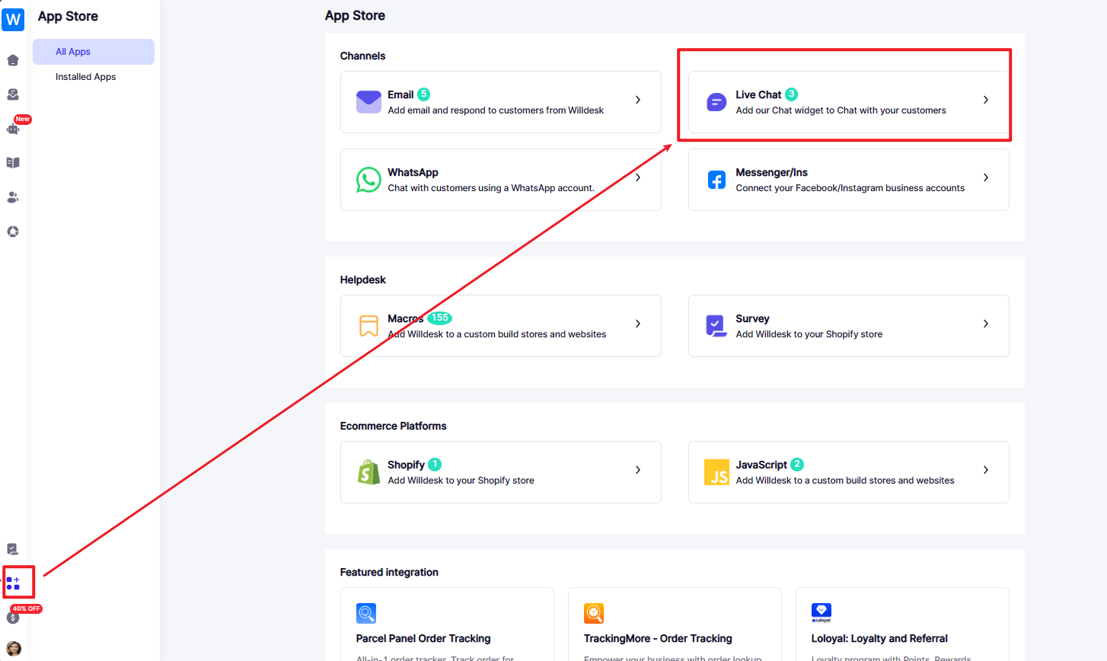
Task: Click the Willdesk W logo
Action: pos(13,19)
